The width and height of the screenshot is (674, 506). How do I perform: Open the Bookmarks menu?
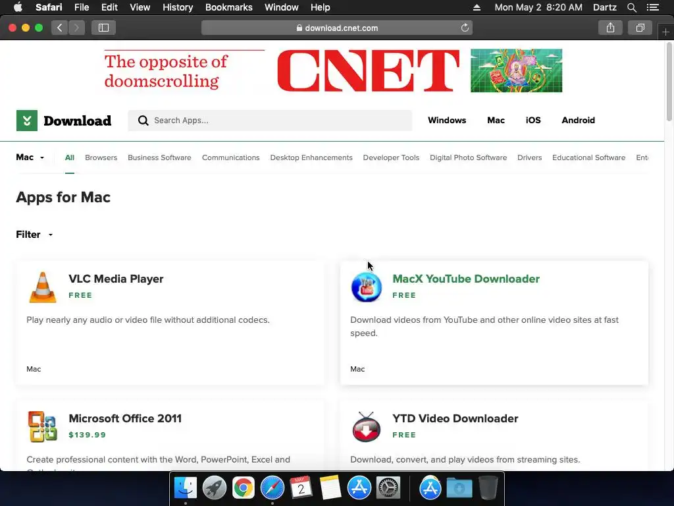[228, 7]
